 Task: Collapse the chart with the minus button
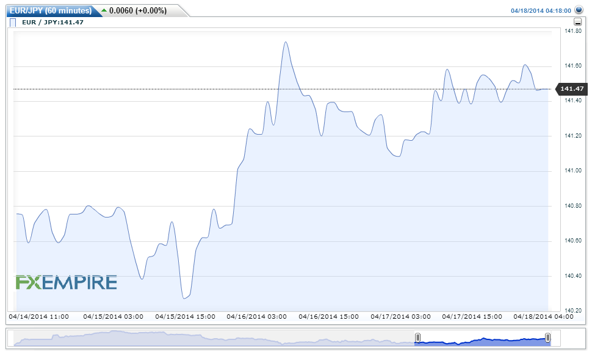[x=577, y=22]
